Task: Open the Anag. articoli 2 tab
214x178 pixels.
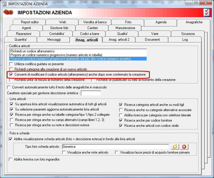Action: coord(119,40)
